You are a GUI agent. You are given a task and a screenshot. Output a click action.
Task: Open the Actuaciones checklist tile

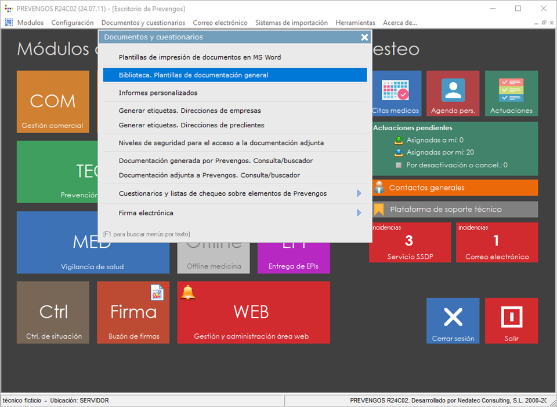[x=511, y=94]
